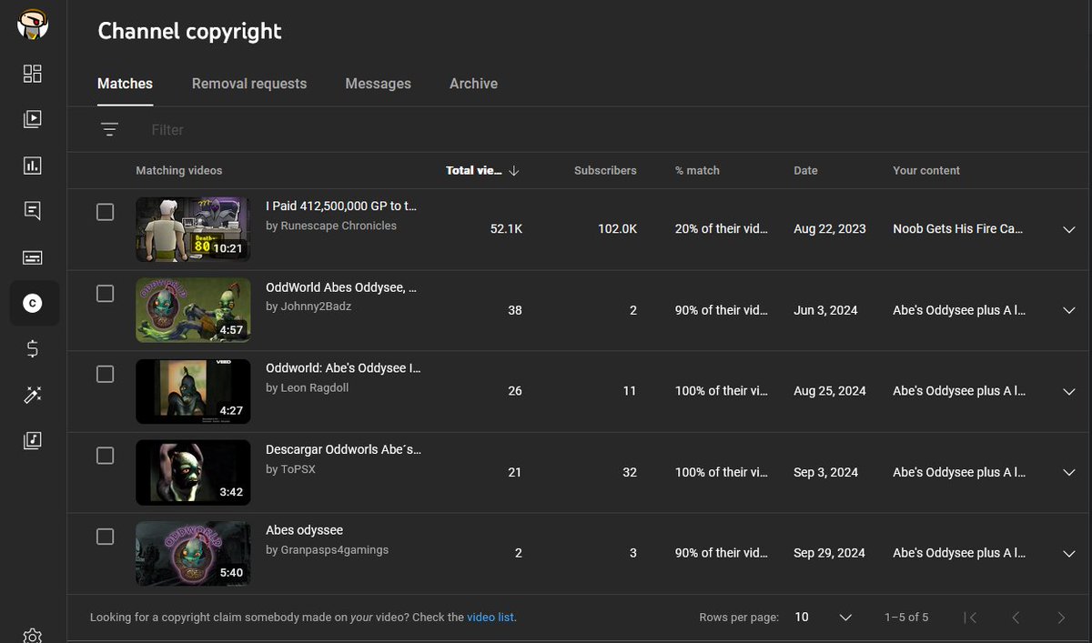The height and width of the screenshot is (643, 1092).
Task: Click the Aug 22, 2023 date cell
Action: [830, 229]
